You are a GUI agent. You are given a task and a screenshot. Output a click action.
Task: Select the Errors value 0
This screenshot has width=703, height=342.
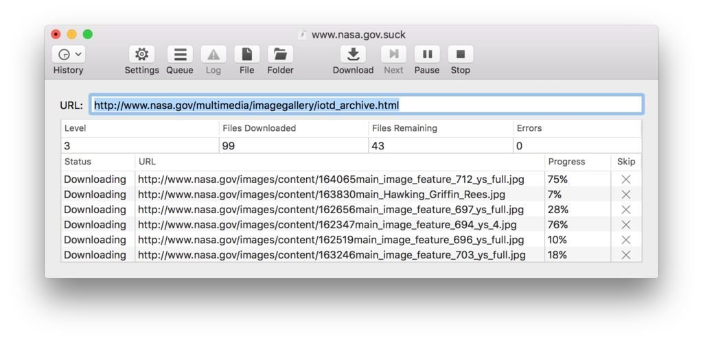519,146
